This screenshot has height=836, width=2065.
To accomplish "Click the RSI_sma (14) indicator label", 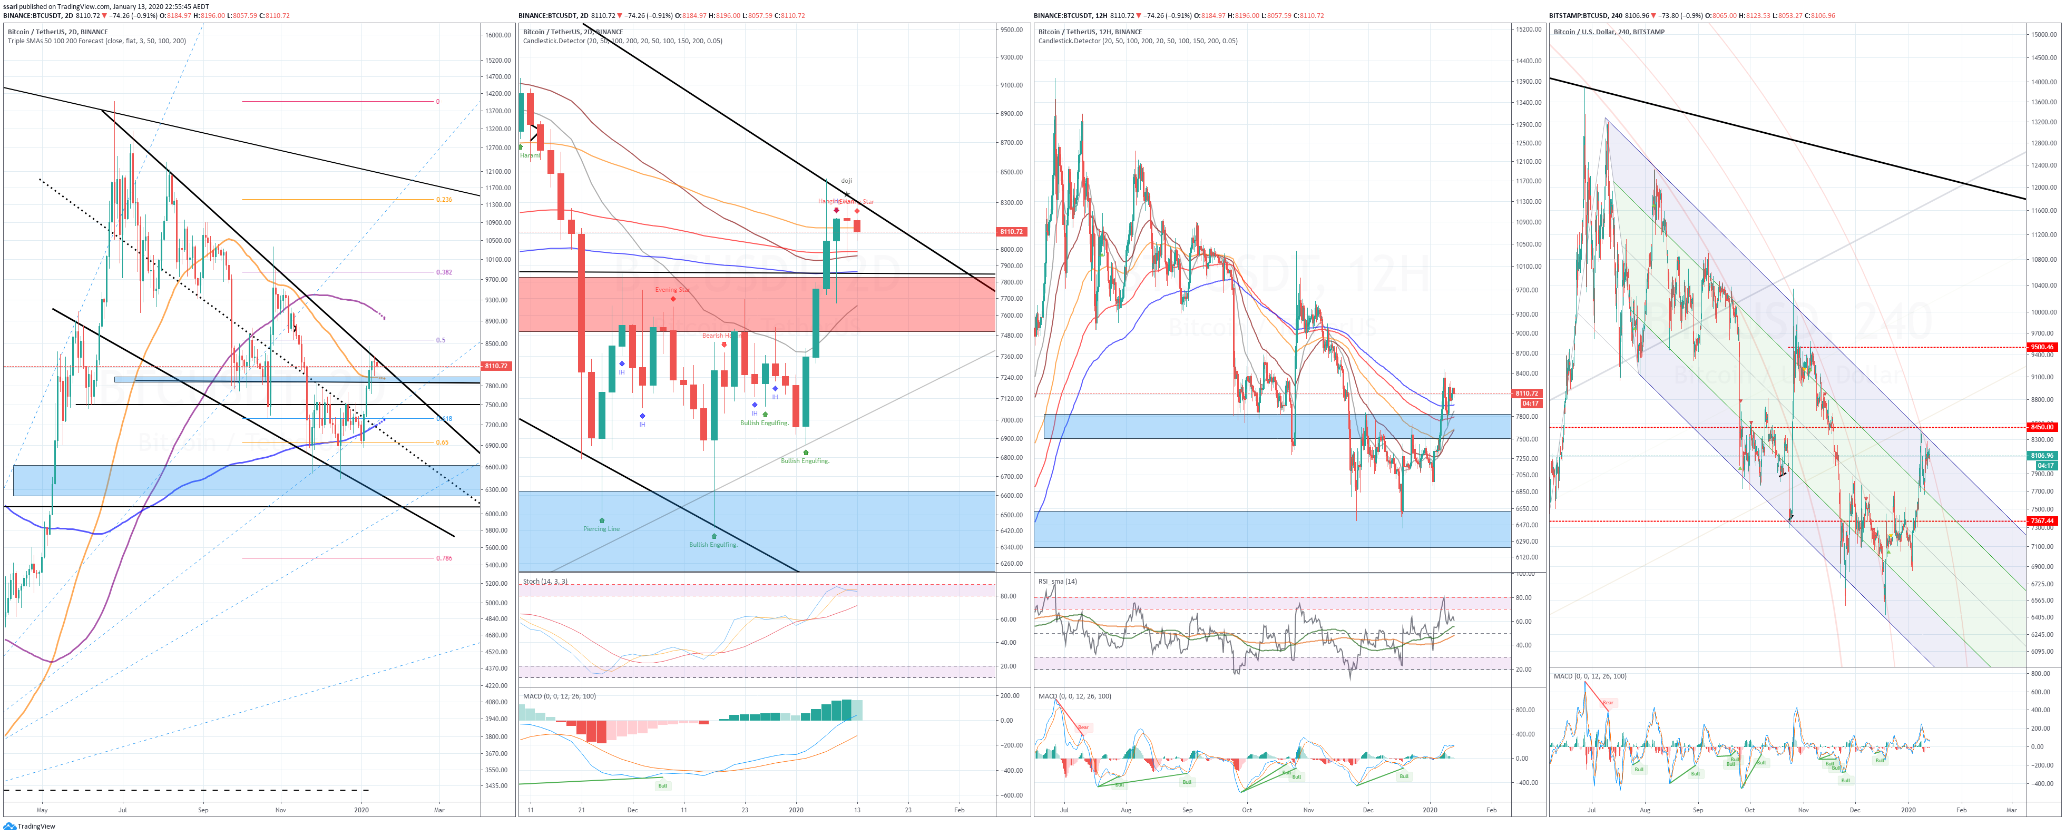I will tap(1058, 582).
